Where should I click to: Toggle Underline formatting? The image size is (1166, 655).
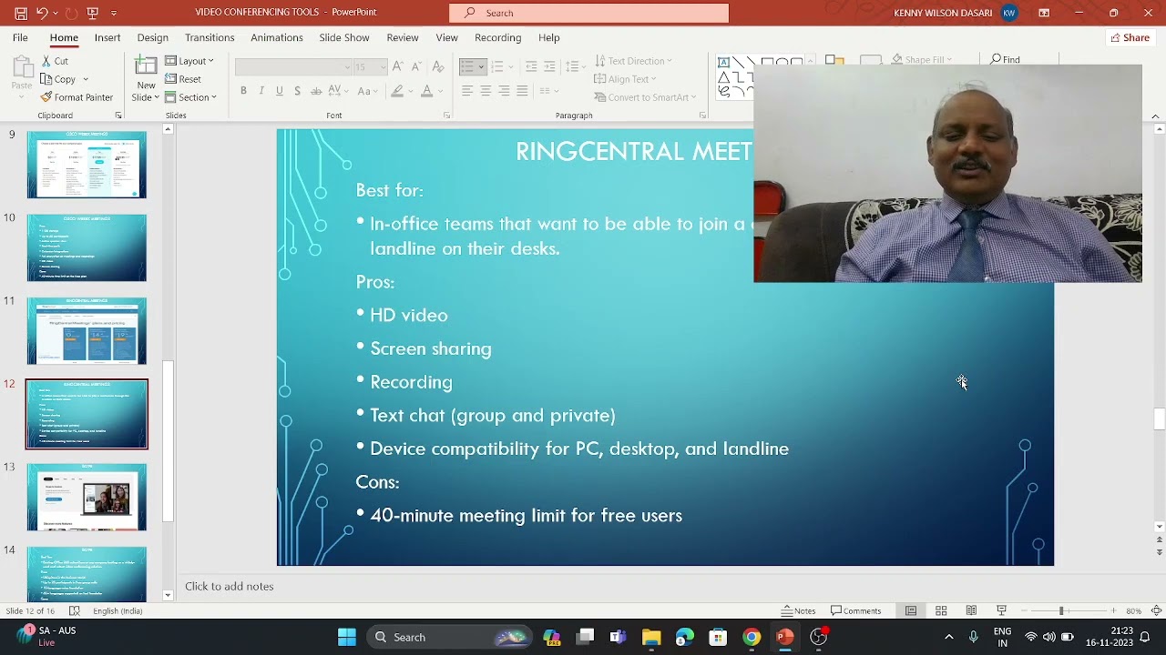pos(280,91)
